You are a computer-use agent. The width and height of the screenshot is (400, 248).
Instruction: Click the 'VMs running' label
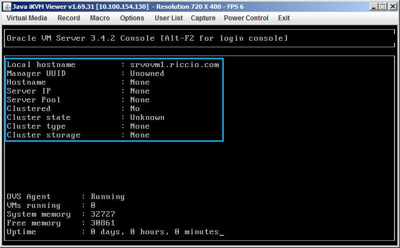(33, 205)
